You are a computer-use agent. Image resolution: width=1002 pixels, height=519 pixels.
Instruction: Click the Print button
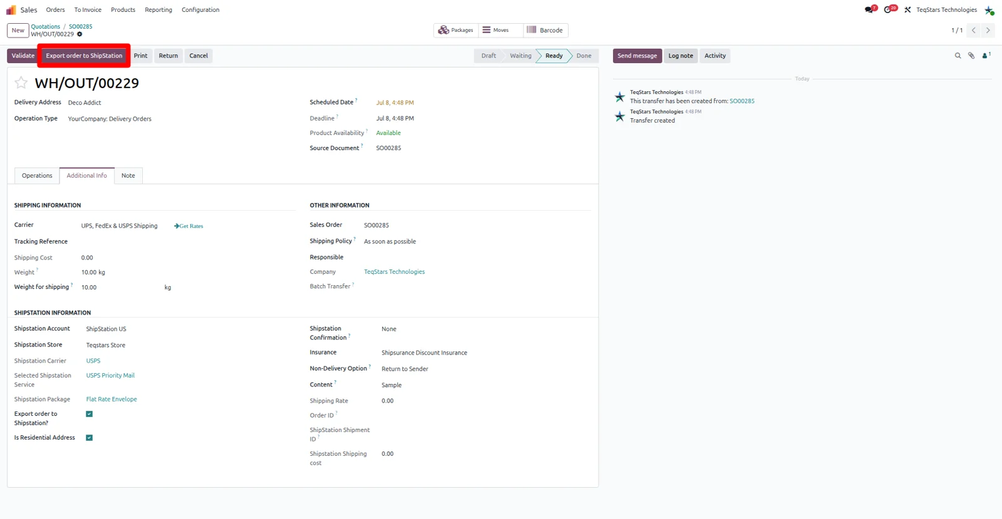(141, 56)
